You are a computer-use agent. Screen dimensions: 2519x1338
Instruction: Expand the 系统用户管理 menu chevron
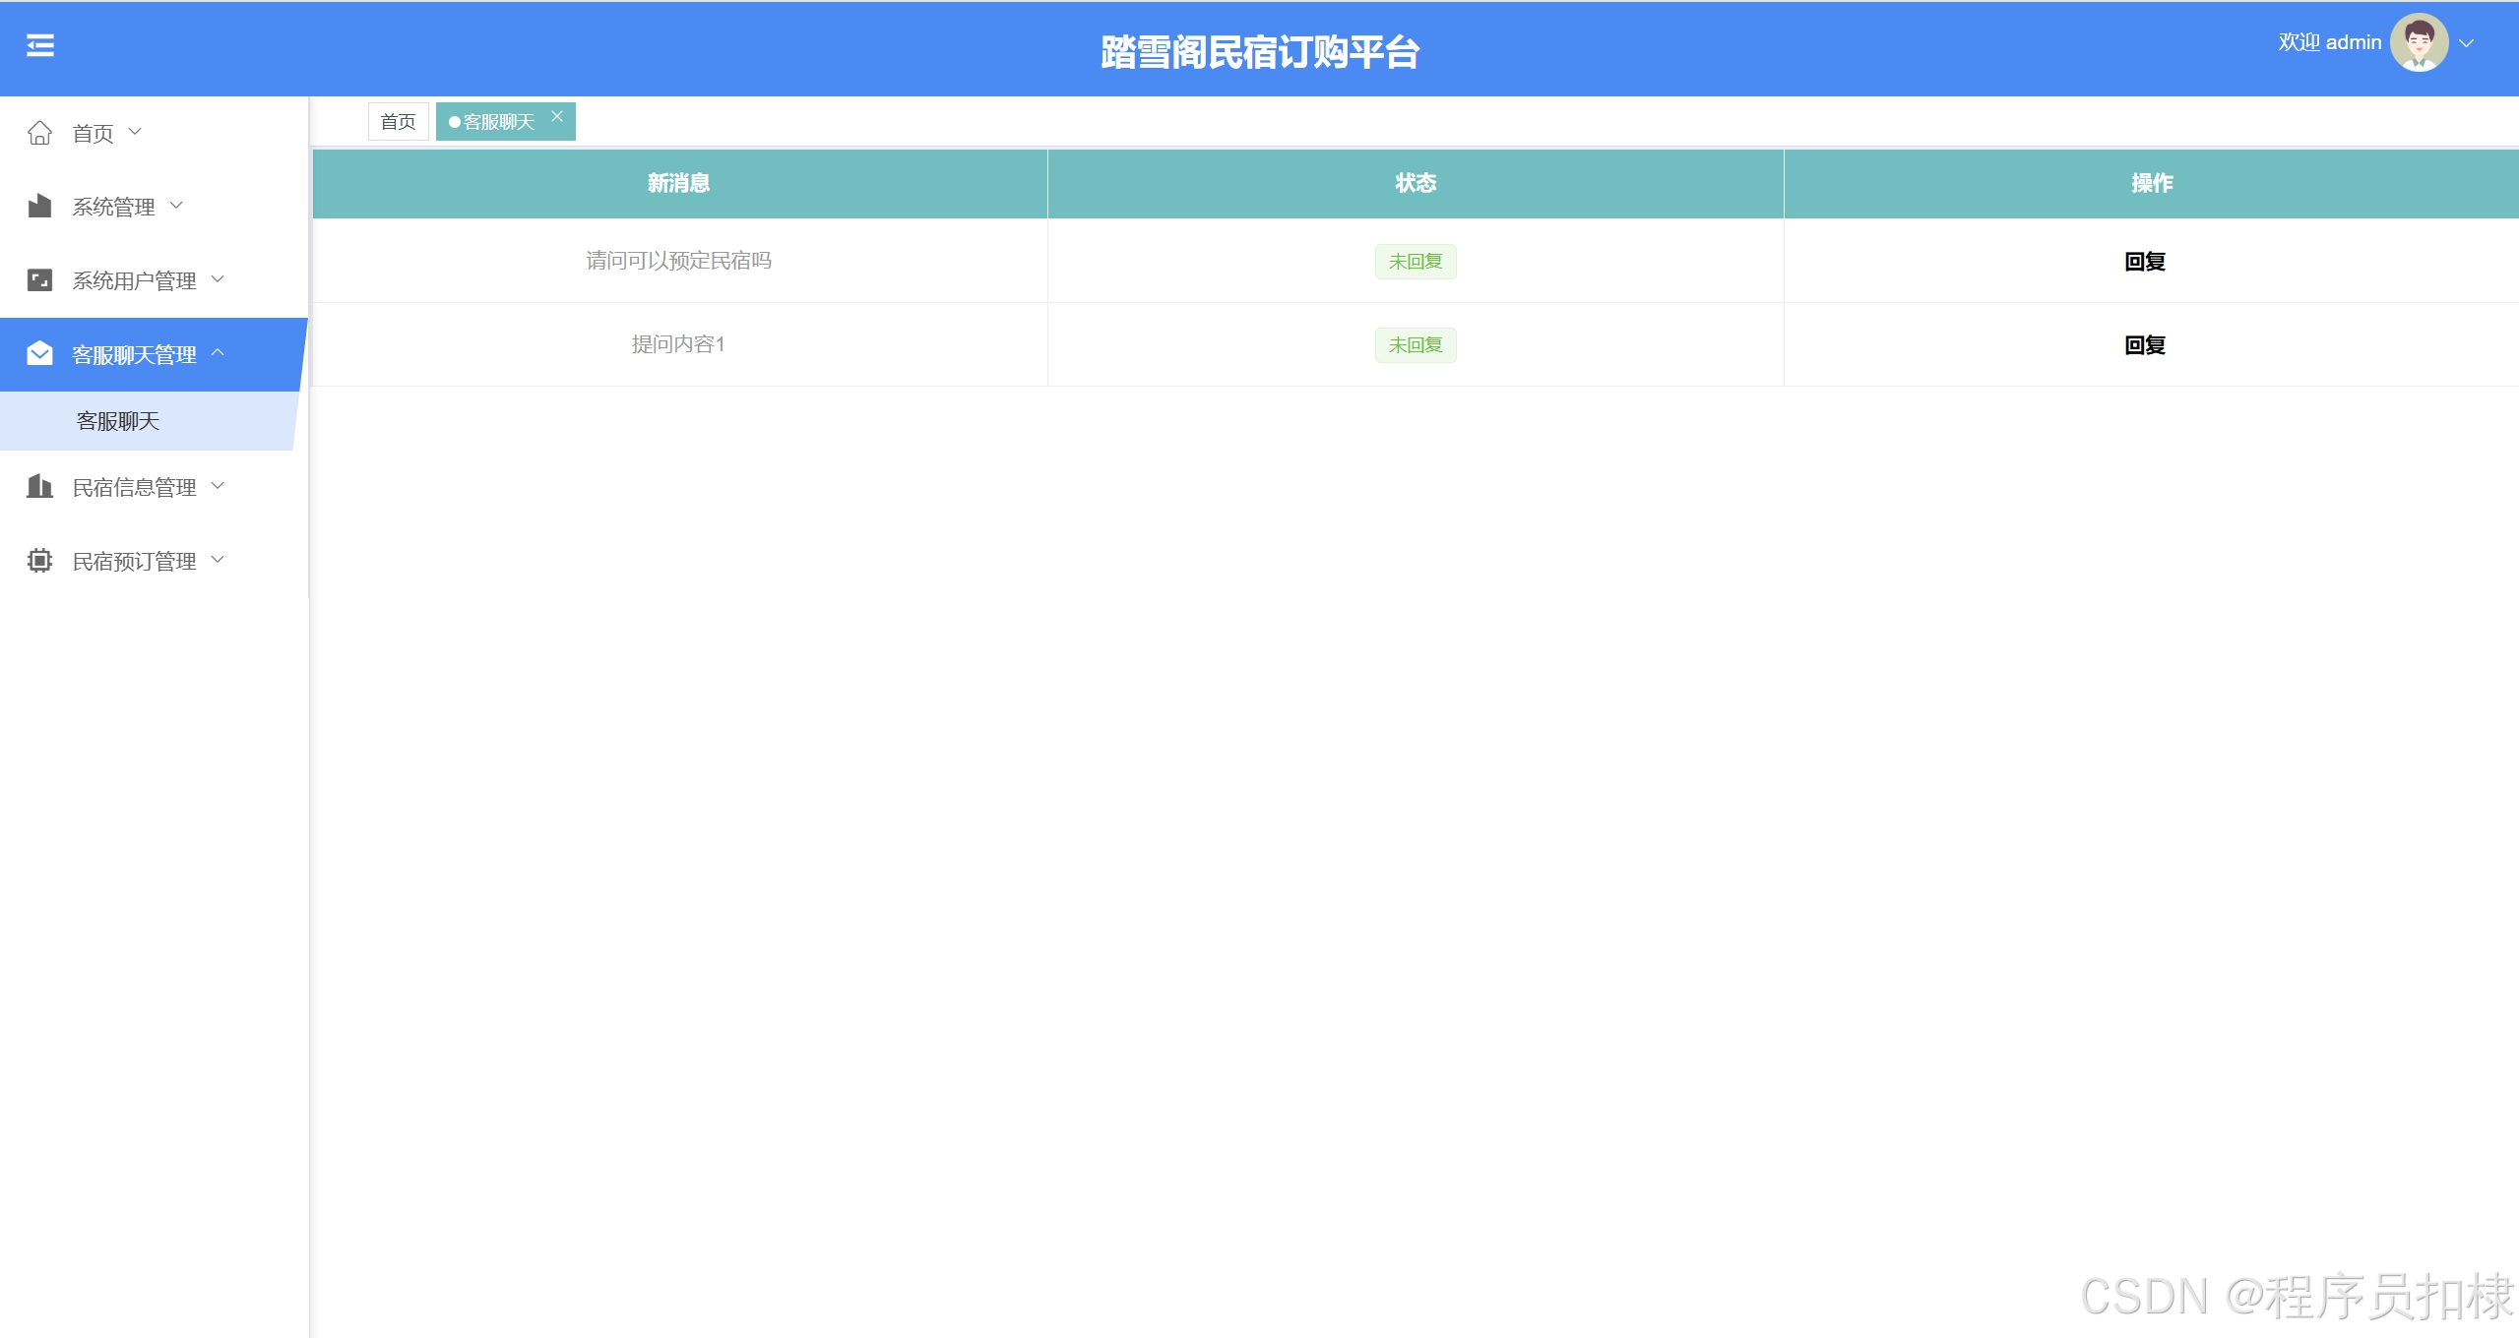219,279
